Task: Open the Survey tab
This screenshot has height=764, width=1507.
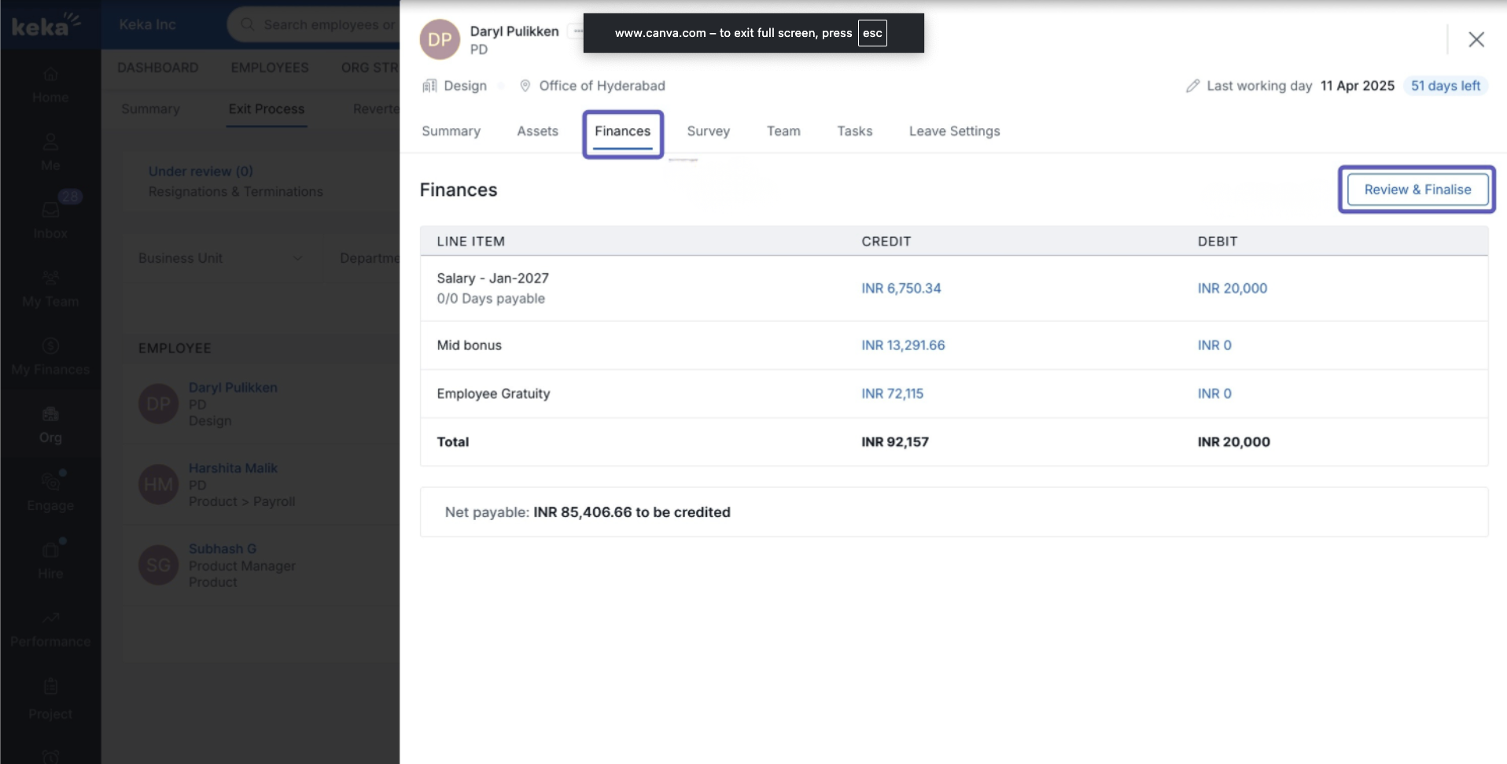Action: coord(708,131)
